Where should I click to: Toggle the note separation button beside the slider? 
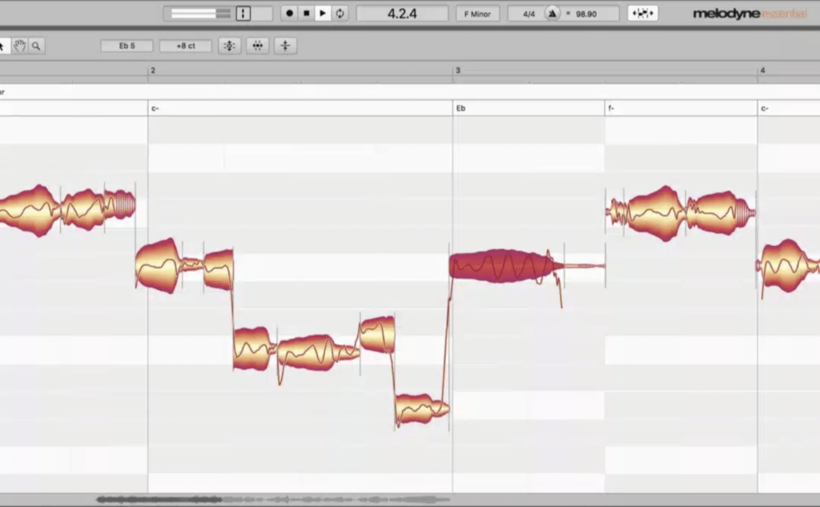point(243,13)
